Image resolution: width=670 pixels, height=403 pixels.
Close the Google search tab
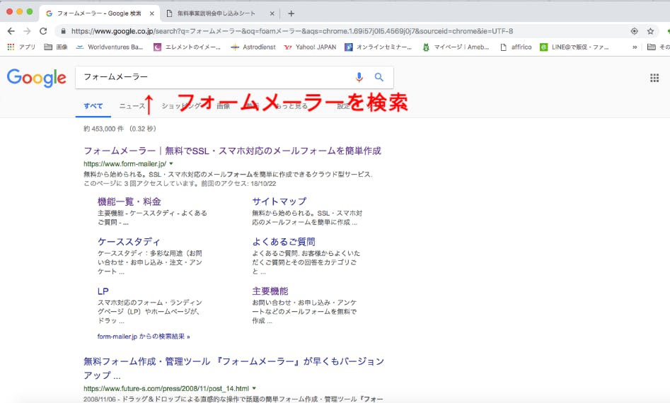151,13
